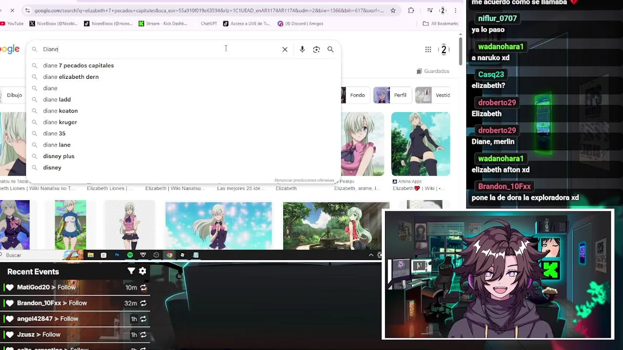Open the site information icon in address bar

tap(28, 10)
